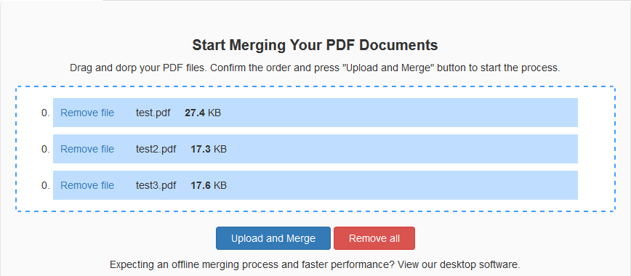This screenshot has width=631, height=276.
Task: Click the drag and drop instruction text
Action: coord(315,68)
